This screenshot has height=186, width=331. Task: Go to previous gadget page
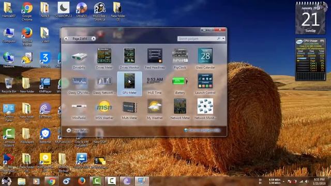(x=66, y=39)
